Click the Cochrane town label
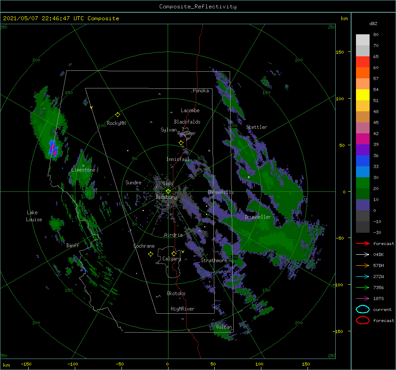 [x=144, y=246]
